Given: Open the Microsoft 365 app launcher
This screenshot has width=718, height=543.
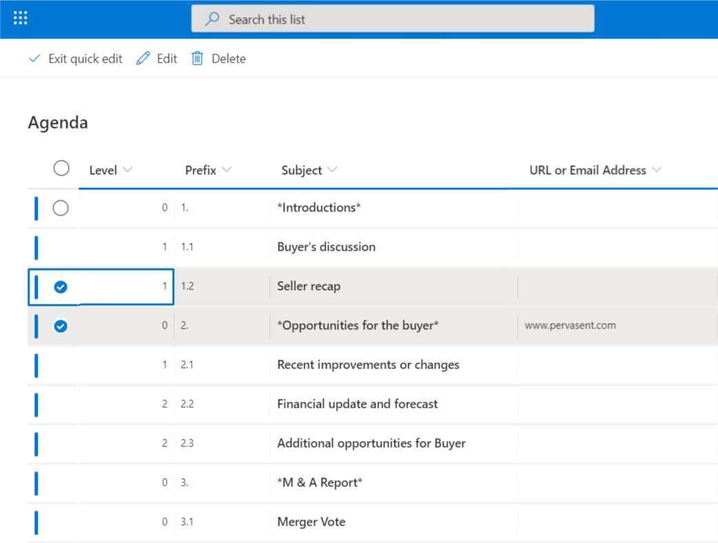Looking at the screenshot, I should pyautogui.click(x=20, y=17).
